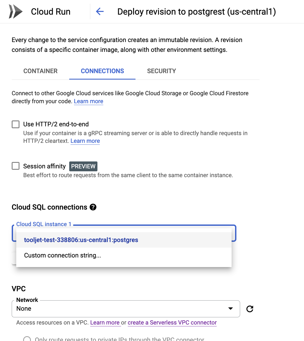Click the PREVIEW badge beside Session affinity

pyautogui.click(x=83, y=166)
